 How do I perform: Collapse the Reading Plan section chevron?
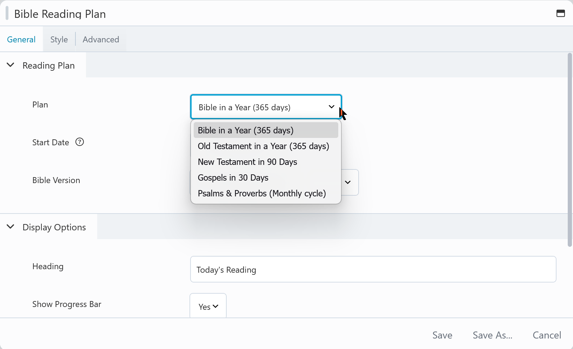11,65
